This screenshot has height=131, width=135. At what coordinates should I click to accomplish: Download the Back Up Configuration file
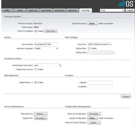point(94,114)
